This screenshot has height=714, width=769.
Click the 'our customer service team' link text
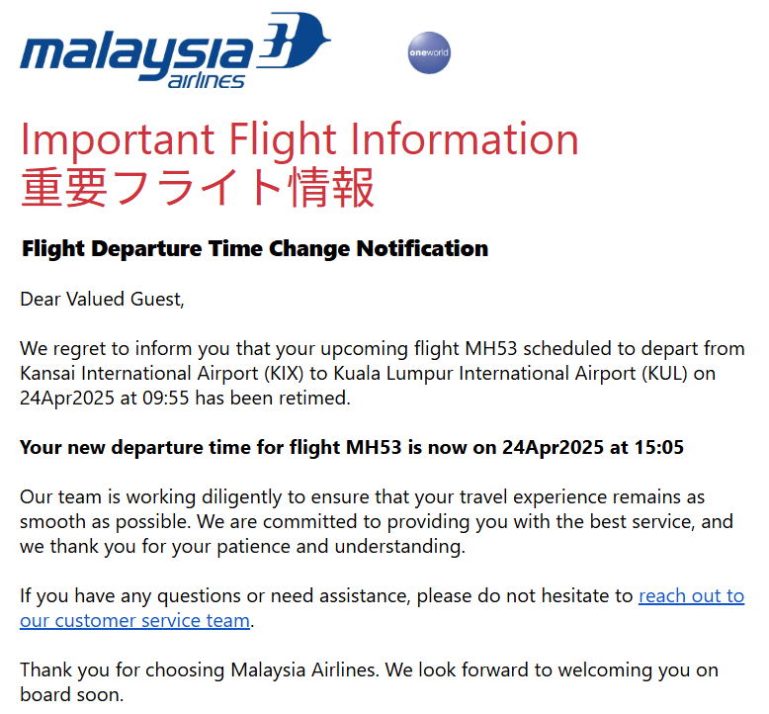(x=134, y=621)
